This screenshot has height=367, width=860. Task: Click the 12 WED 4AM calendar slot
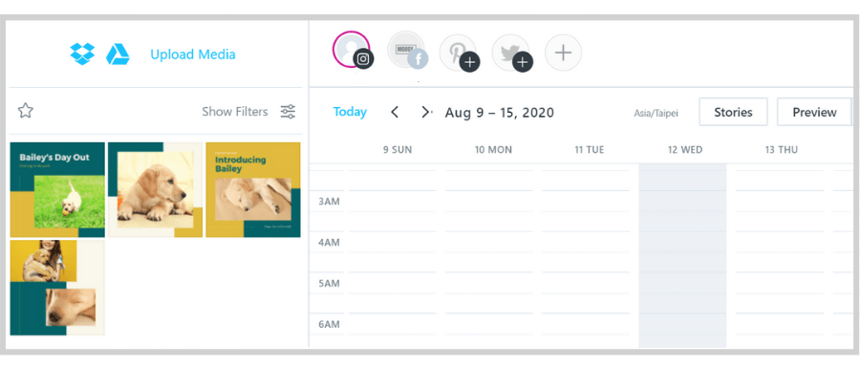(x=683, y=243)
